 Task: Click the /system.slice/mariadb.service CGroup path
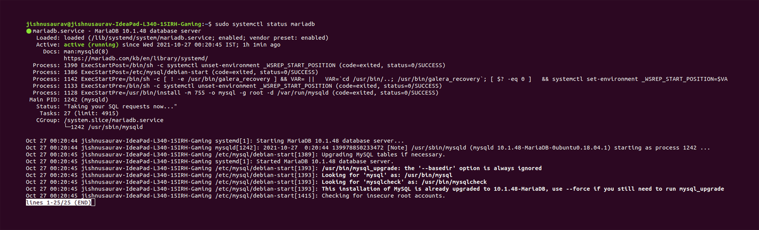pos(113,120)
